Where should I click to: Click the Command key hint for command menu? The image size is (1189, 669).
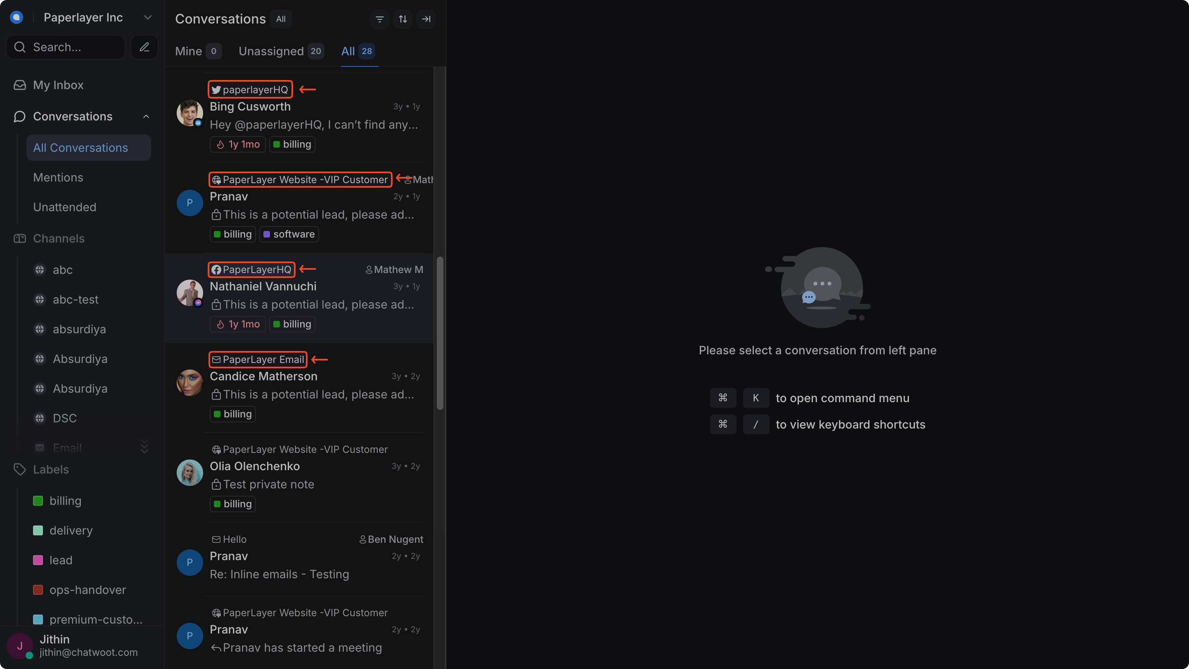click(723, 398)
